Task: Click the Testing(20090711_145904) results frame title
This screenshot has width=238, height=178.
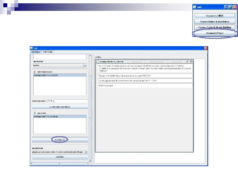Action: (x=111, y=62)
